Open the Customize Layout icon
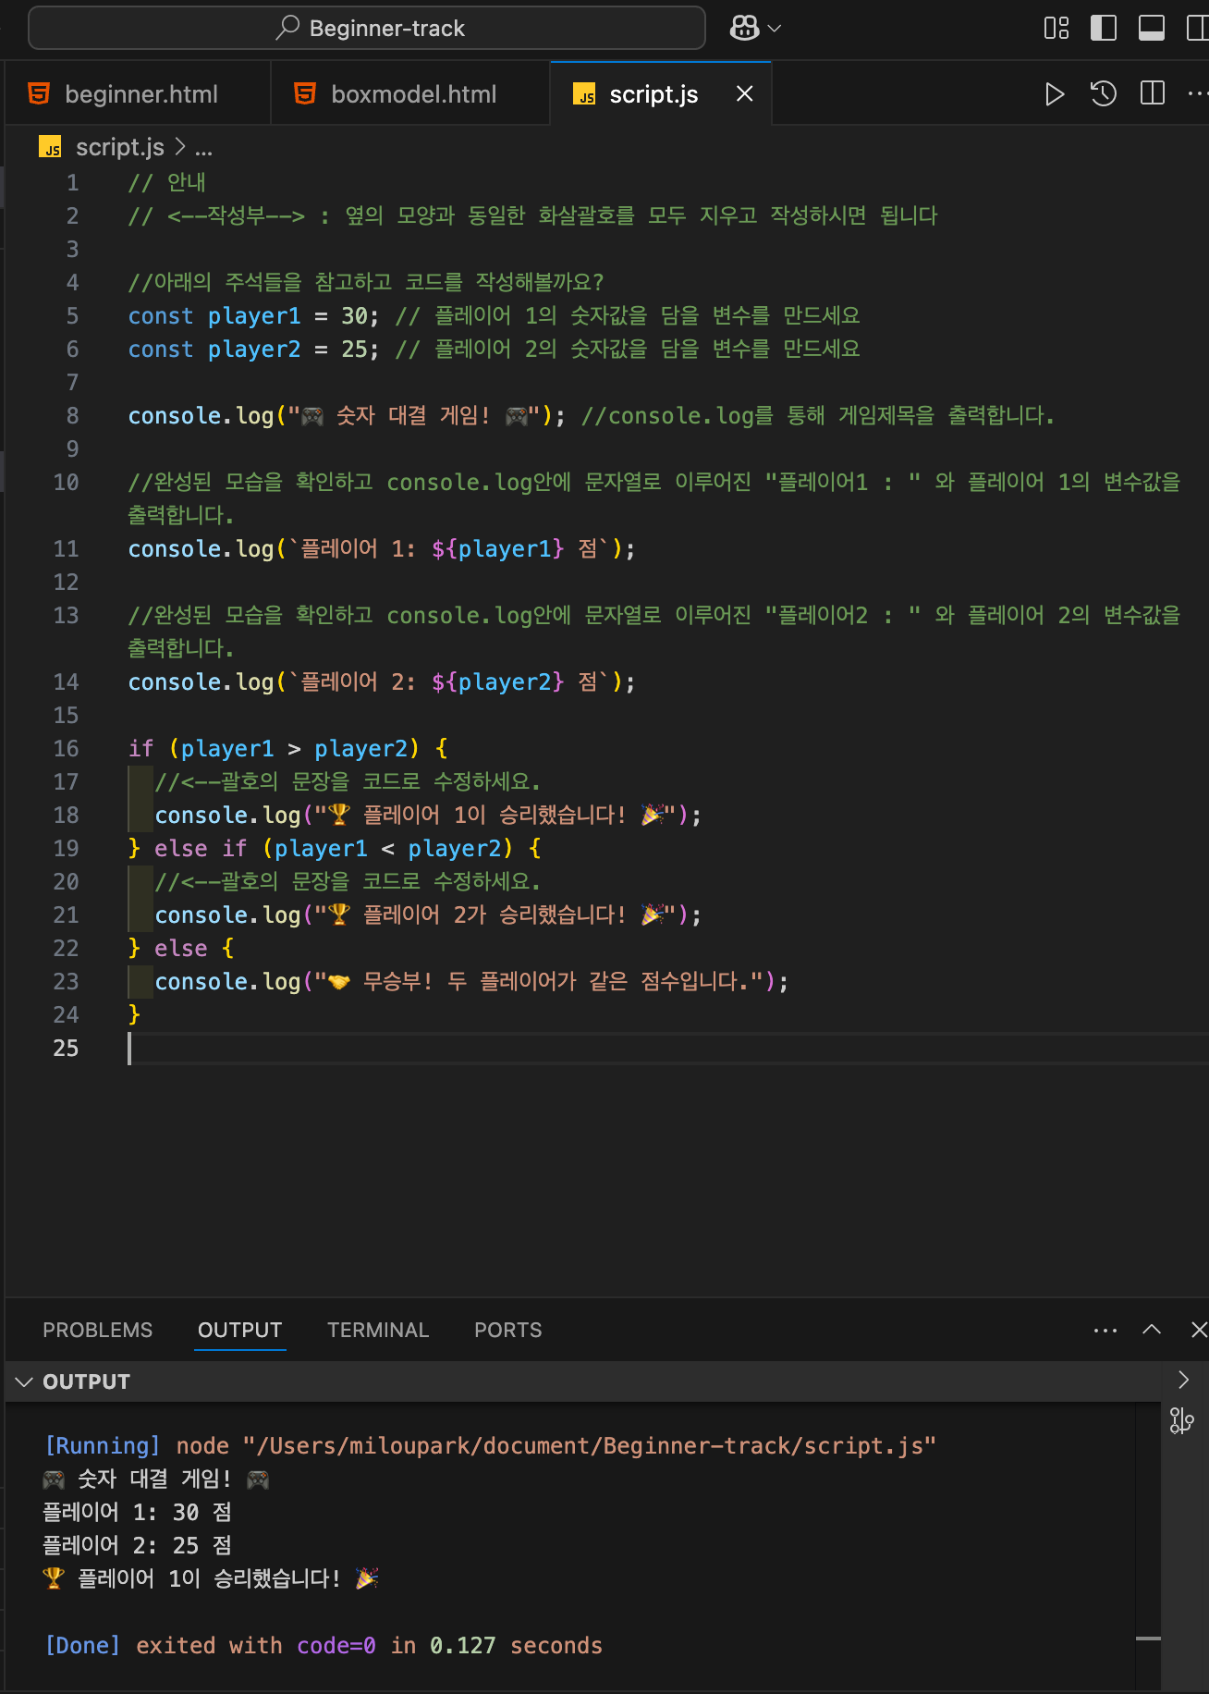 pos(1056,29)
